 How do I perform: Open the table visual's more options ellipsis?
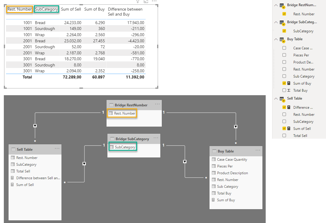(154, 1)
